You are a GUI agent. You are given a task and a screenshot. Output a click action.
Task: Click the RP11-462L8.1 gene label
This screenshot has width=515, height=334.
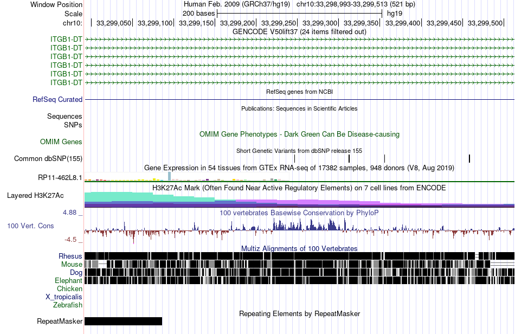pos(60,178)
